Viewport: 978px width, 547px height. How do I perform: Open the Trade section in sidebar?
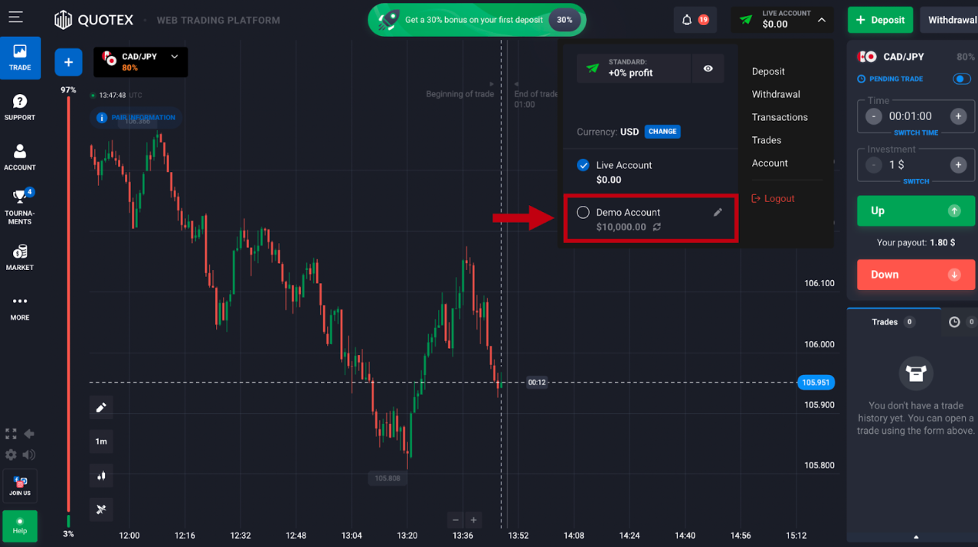point(20,58)
